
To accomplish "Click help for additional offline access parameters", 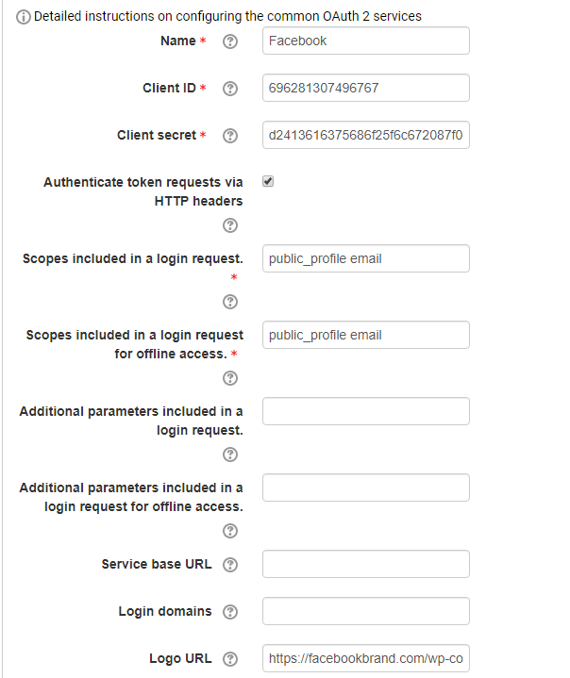I will pyautogui.click(x=229, y=531).
